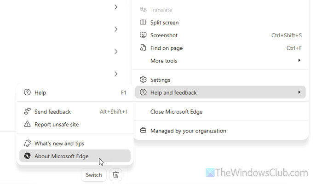Open About Microsoft Edge
This screenshot has height=184, width=322.
coord(75,156)
